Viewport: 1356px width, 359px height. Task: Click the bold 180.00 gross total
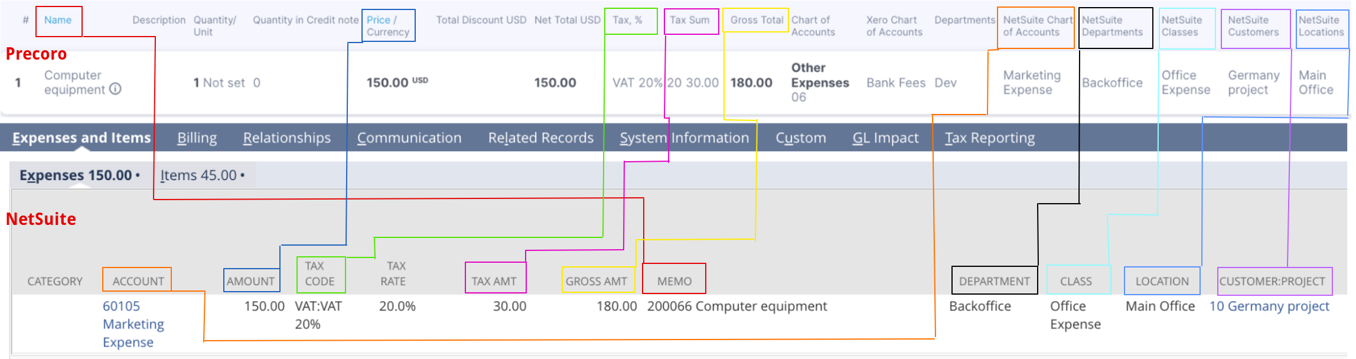751,83
